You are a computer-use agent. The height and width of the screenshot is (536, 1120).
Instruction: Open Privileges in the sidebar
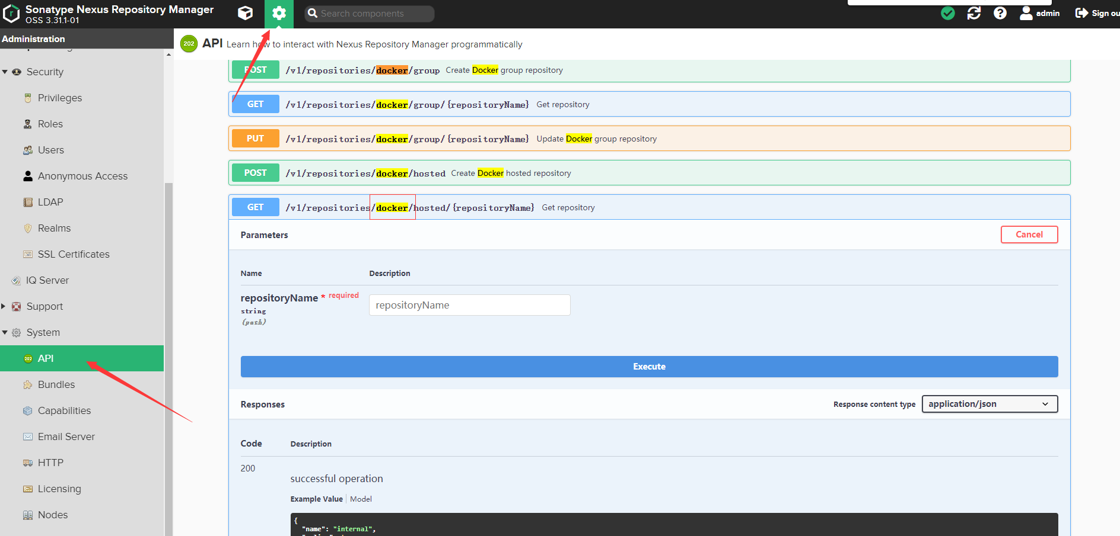60,98
